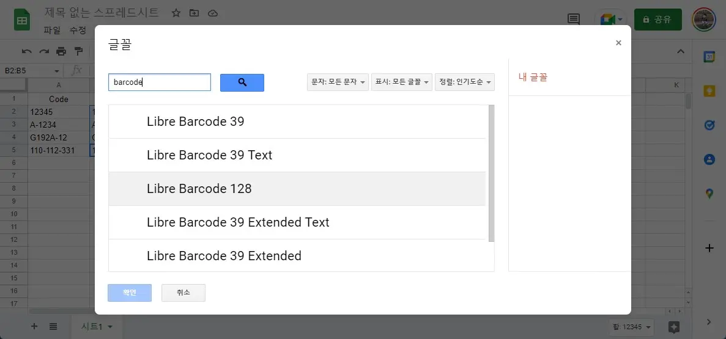726x339 pixels.
Task: Open Google Calendar side panel icon
Action: tap(709, 56)
